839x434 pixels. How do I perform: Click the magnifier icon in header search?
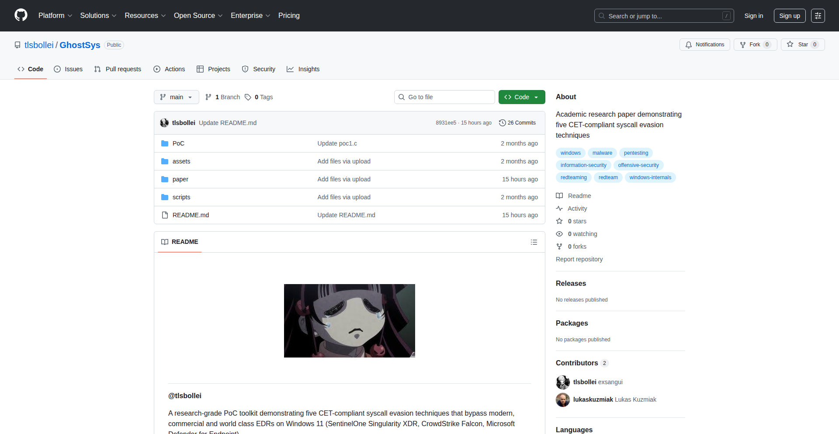602,16
